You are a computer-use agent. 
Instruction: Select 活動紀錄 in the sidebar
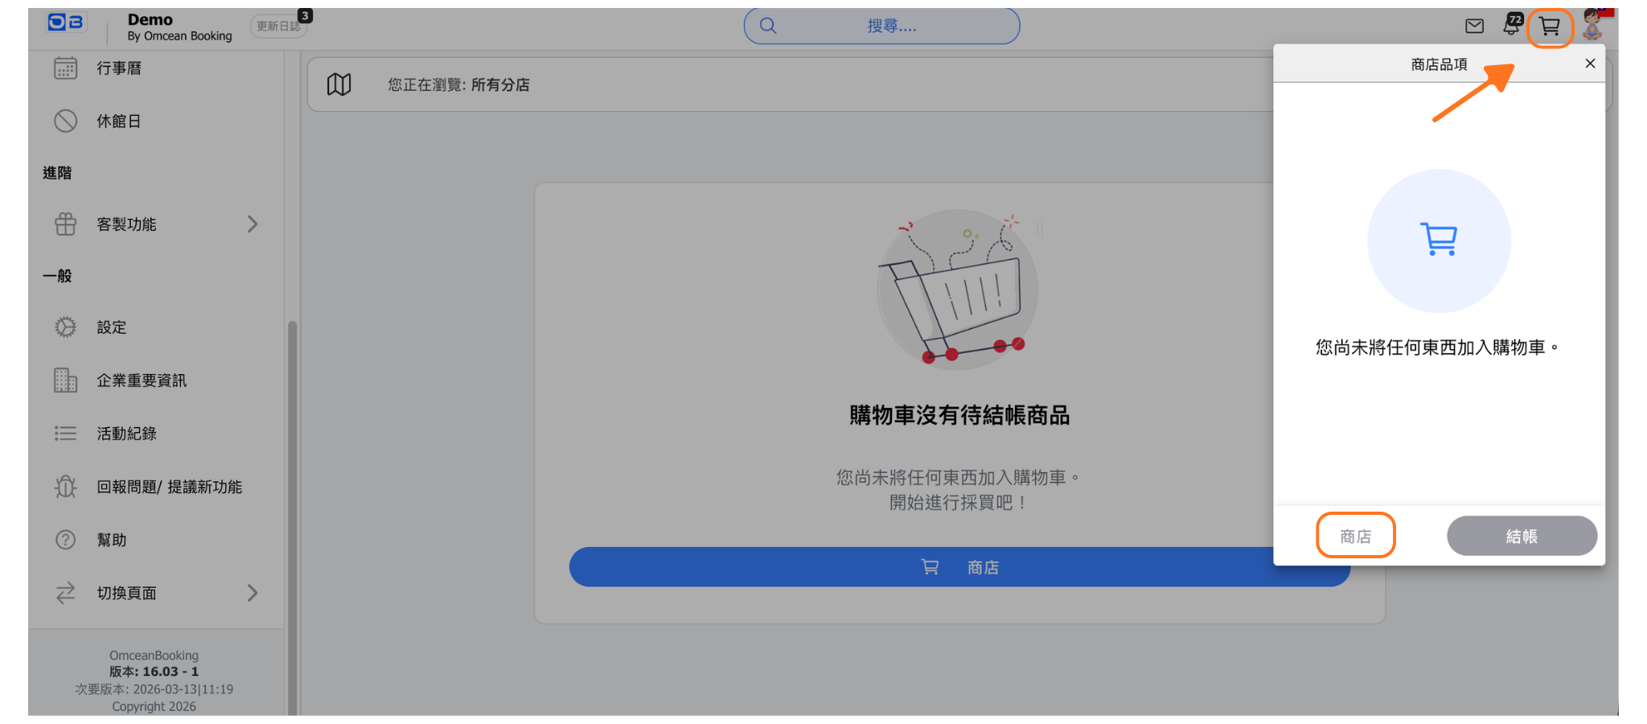click(x=126, y=434)
